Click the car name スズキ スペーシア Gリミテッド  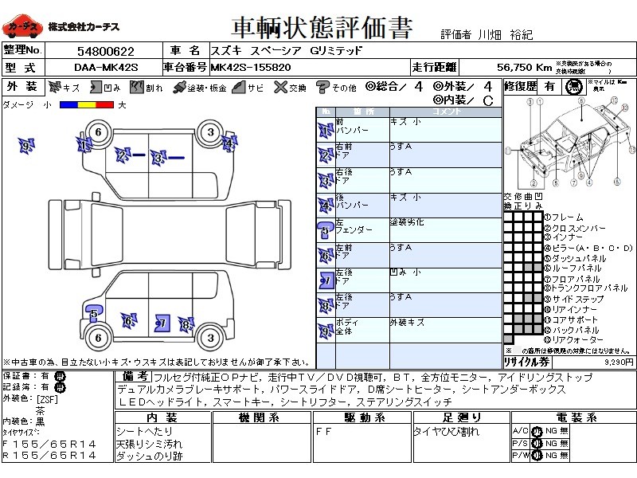click(286, 51)
